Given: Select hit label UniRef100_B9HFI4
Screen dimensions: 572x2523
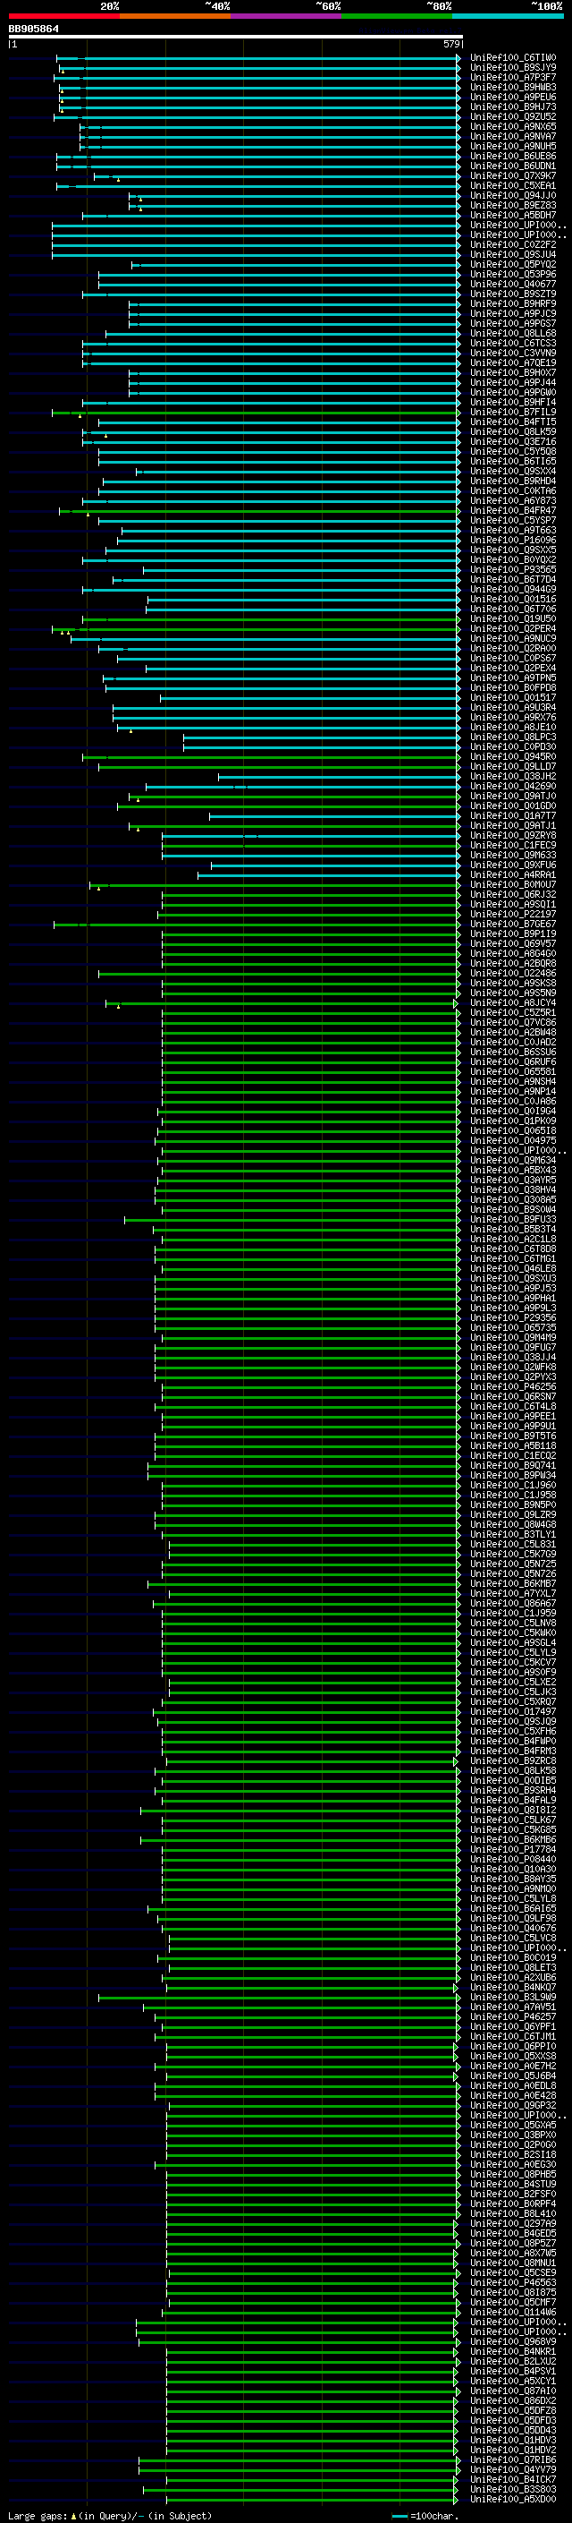Looking at the screenshot, I should [513, 403].
